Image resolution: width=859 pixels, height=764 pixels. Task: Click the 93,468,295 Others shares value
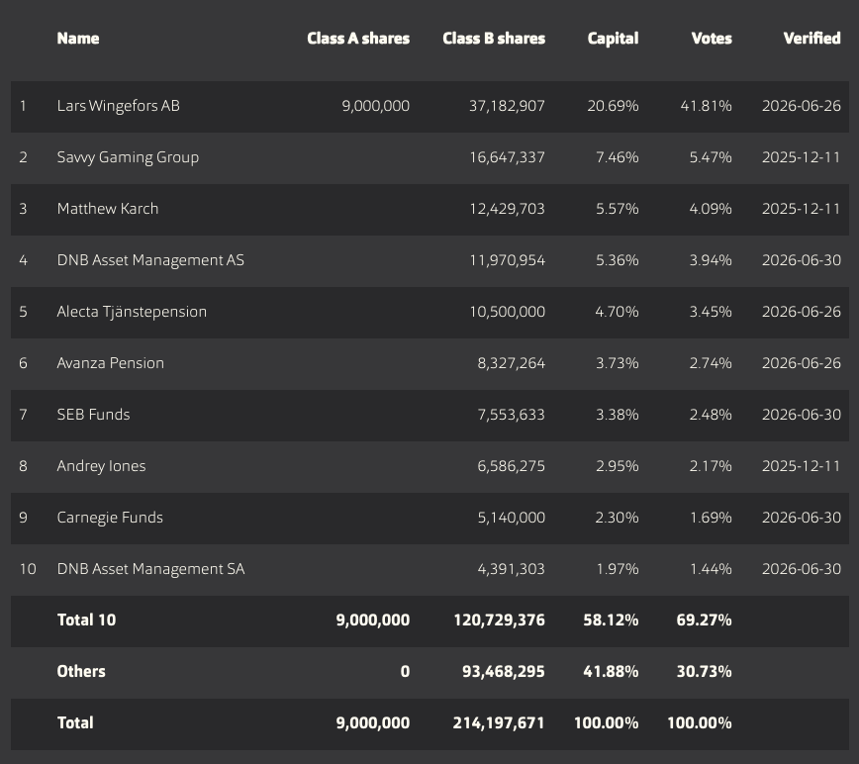(504, 671)
